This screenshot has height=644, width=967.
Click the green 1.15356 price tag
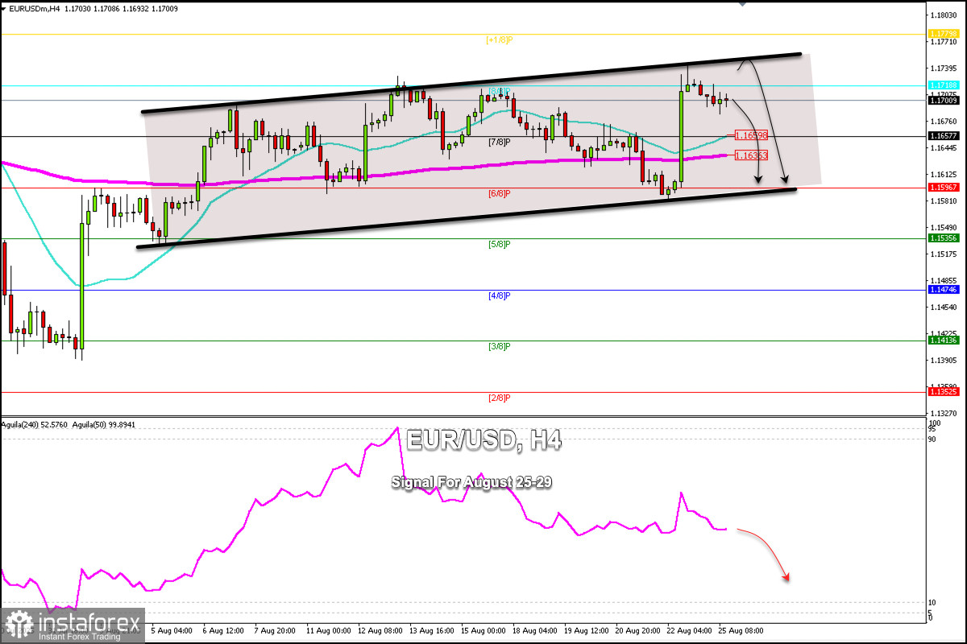943,238
